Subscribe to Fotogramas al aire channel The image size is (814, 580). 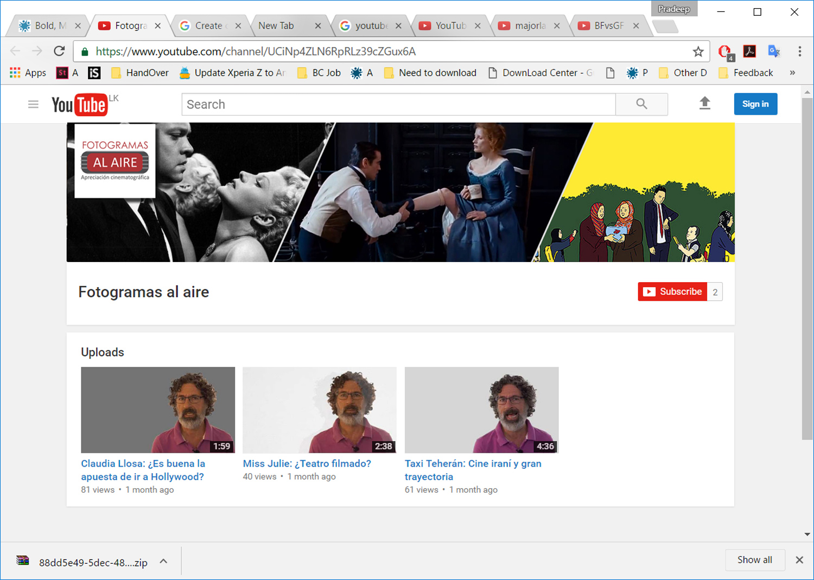coord(673,292)
